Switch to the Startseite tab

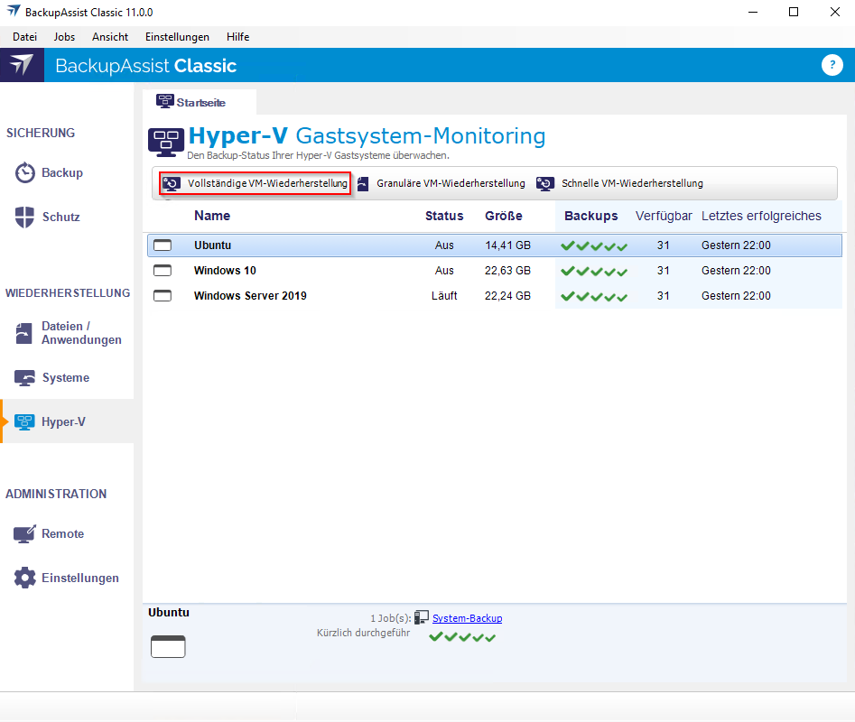(200, 102)
